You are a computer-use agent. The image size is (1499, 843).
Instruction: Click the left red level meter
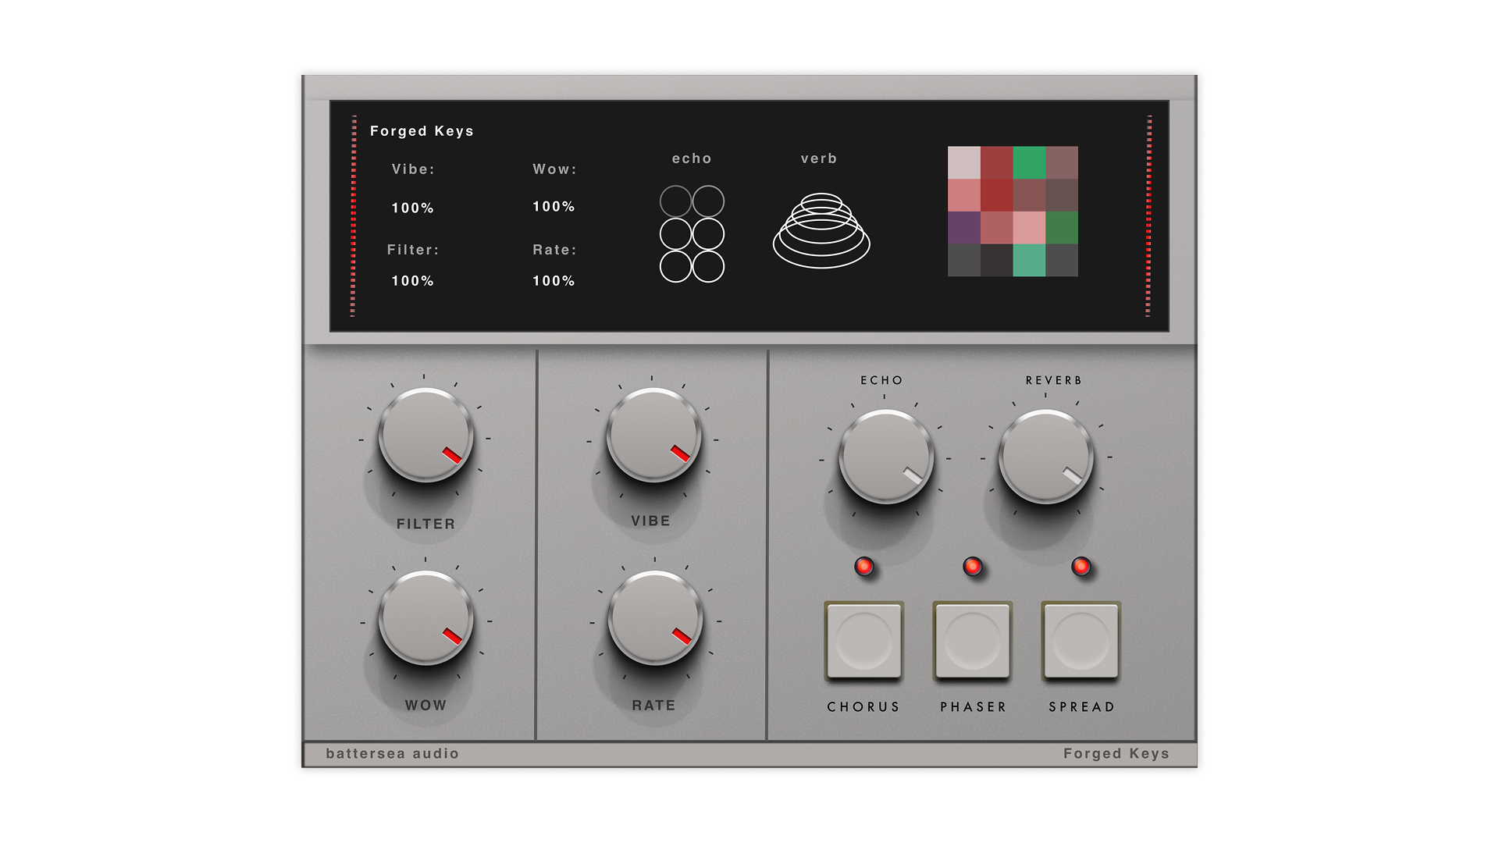tap(354, 215)
